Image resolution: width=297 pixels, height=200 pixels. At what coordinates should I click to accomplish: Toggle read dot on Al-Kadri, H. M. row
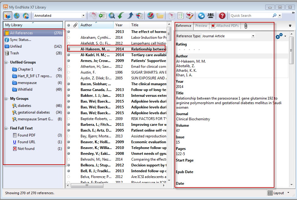[69, 55]
